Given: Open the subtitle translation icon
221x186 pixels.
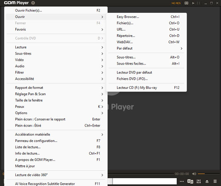Looking at the screenshot, I should click(x=190, y=181).
